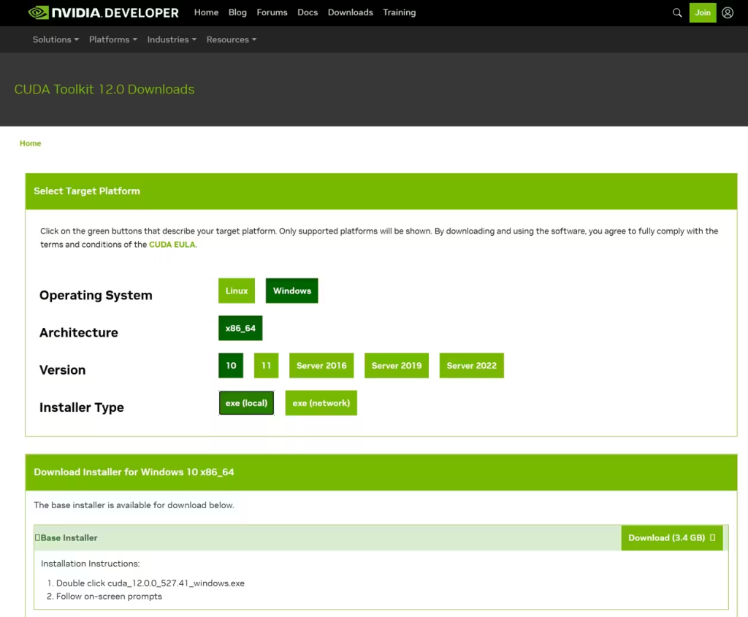This screenshot has width=748, height=617.
Task: Expand the Industries dropdown menu
Action: click(x=172, y=39)
